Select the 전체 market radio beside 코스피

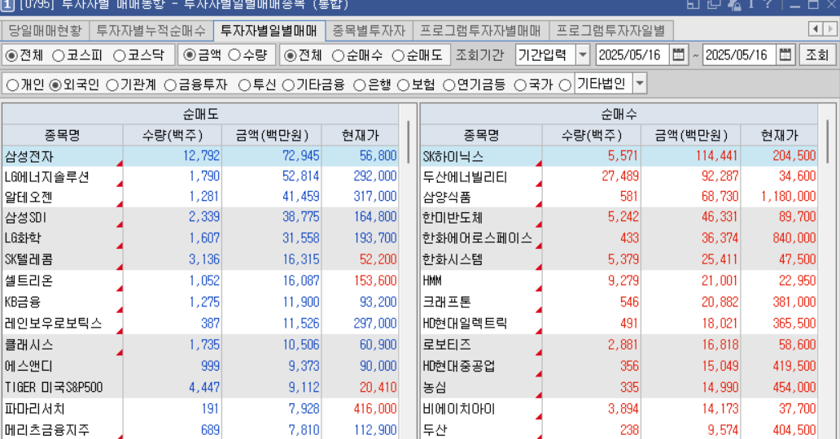tap(11, 55)
